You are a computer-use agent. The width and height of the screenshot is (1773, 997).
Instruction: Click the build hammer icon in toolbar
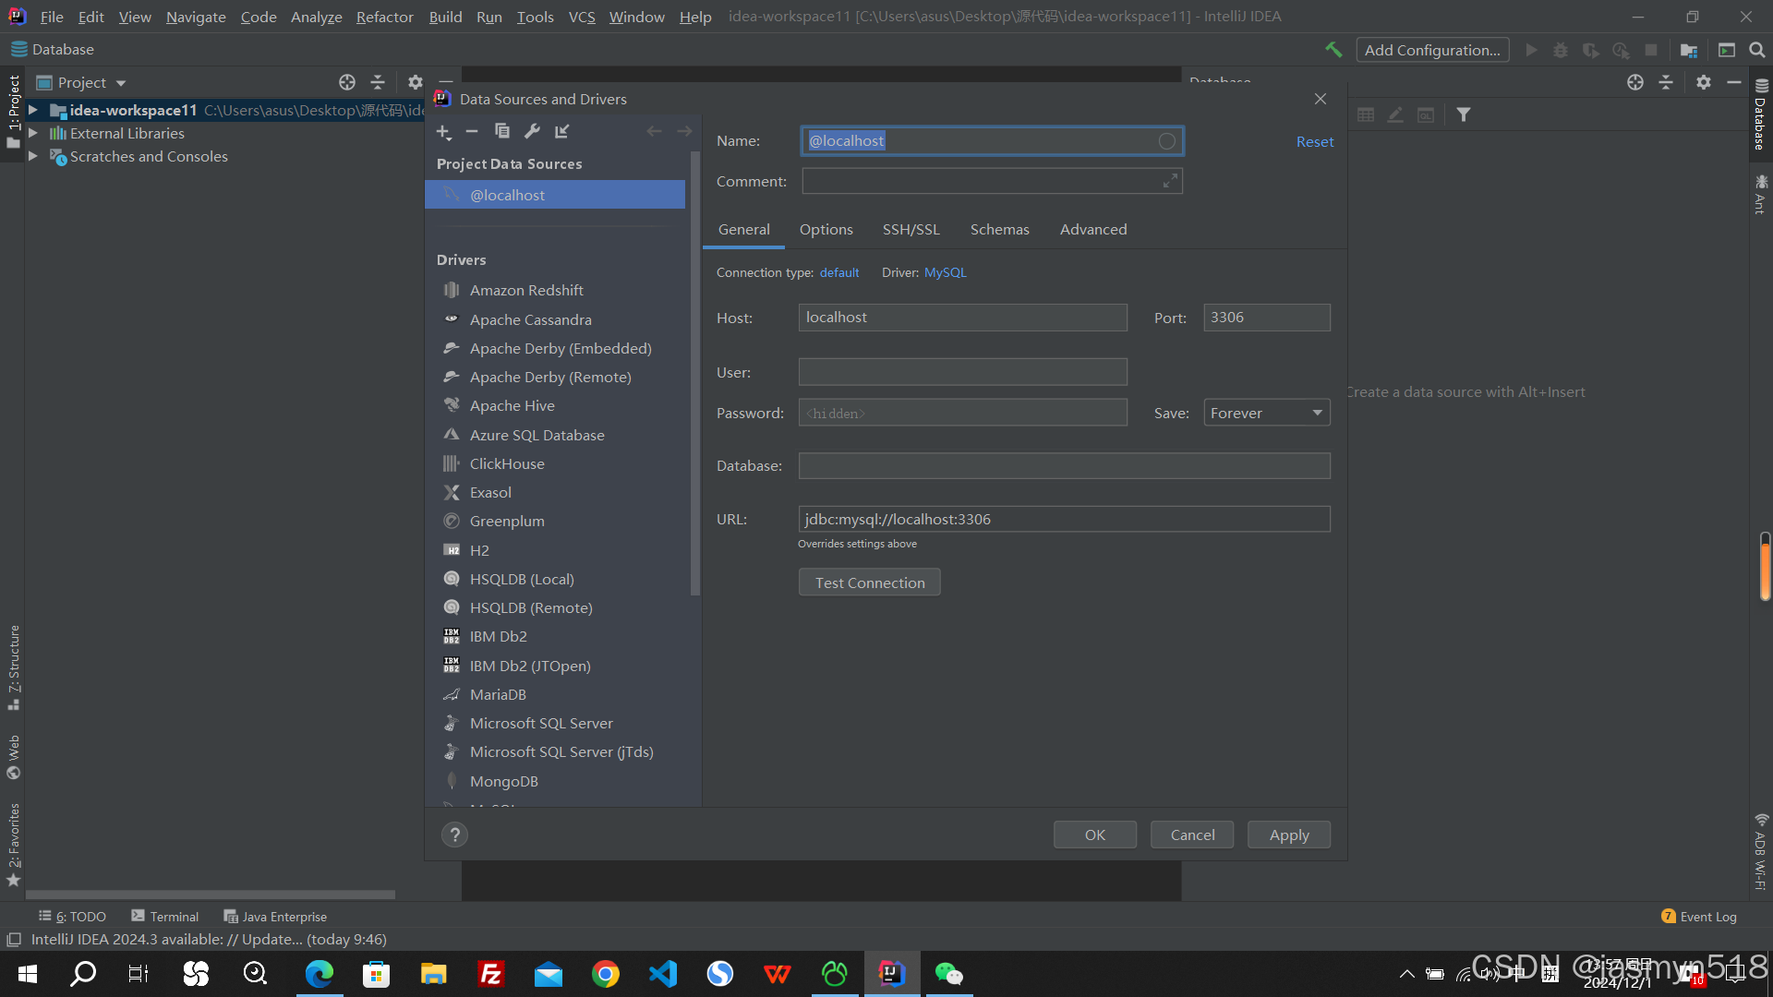click(x=1333, y=50)
